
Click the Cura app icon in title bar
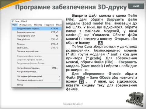tap(13, 21)
